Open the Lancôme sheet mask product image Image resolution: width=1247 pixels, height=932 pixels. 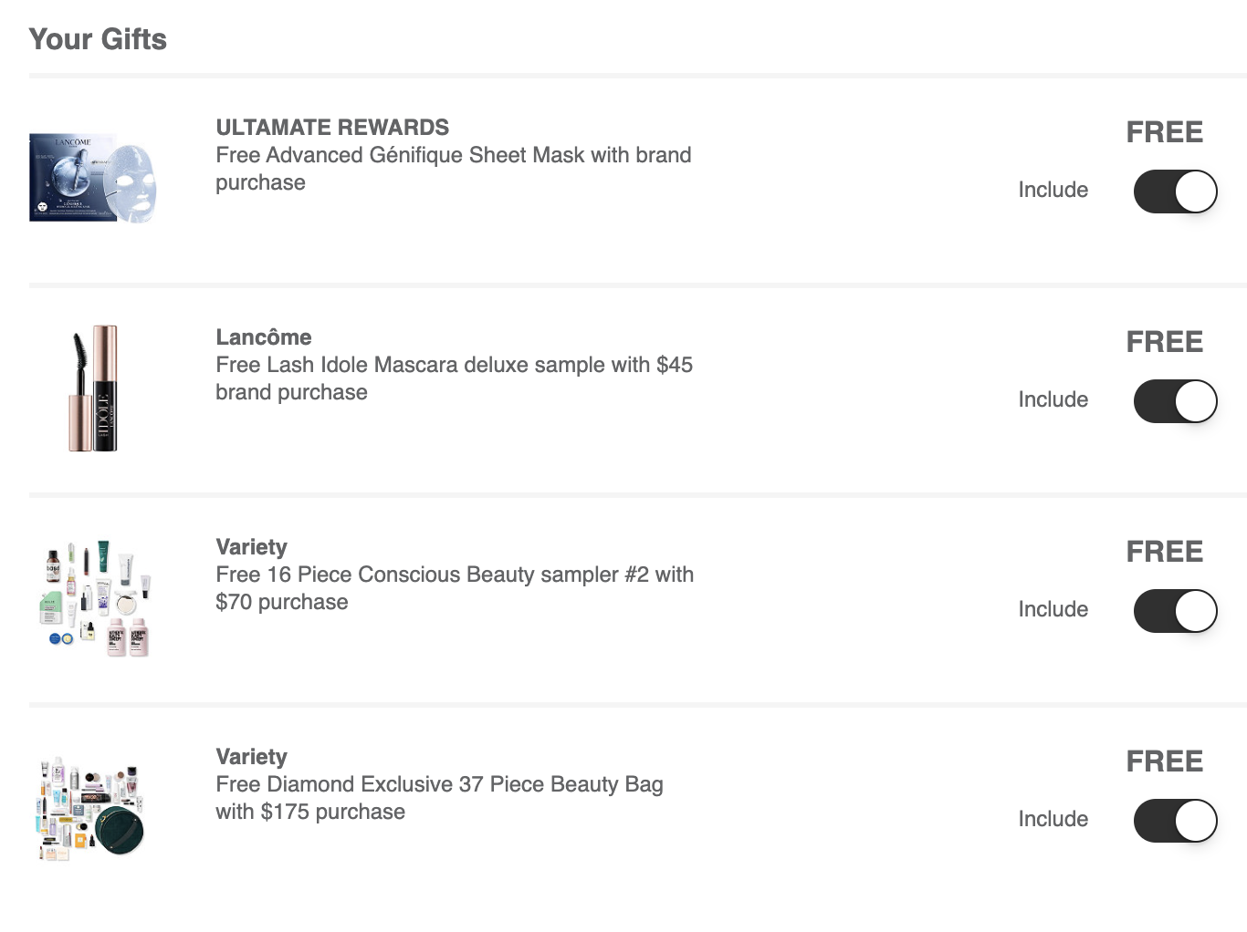click(93, 178)
